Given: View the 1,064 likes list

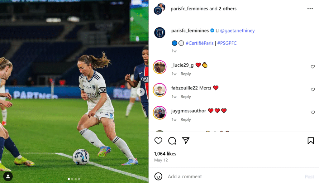Looking at the screenshot, I should 165,154.
